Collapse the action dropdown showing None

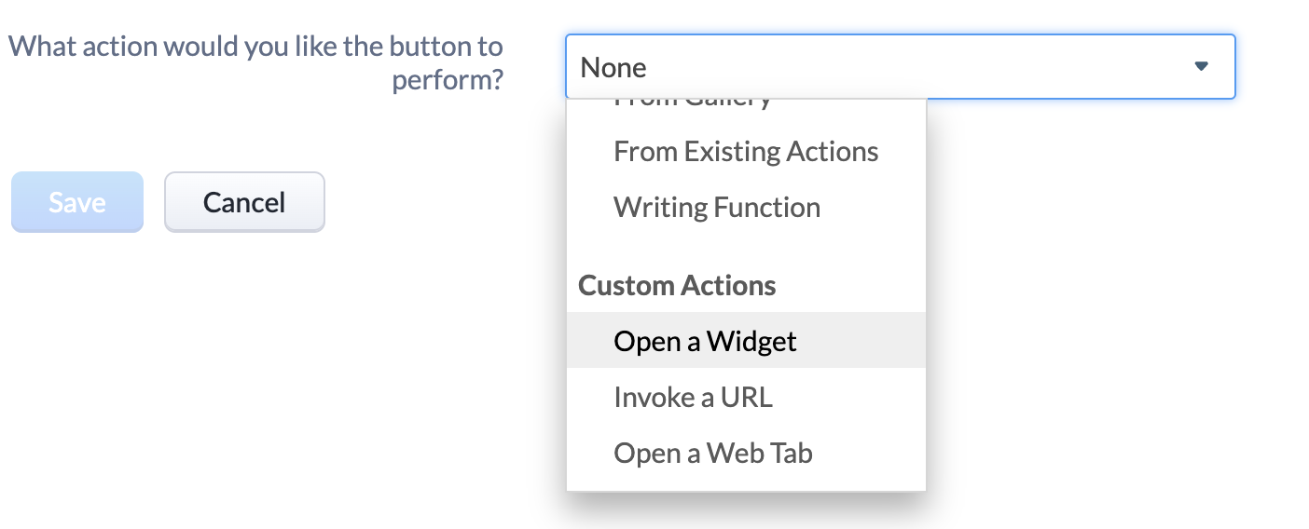point(900,67)
